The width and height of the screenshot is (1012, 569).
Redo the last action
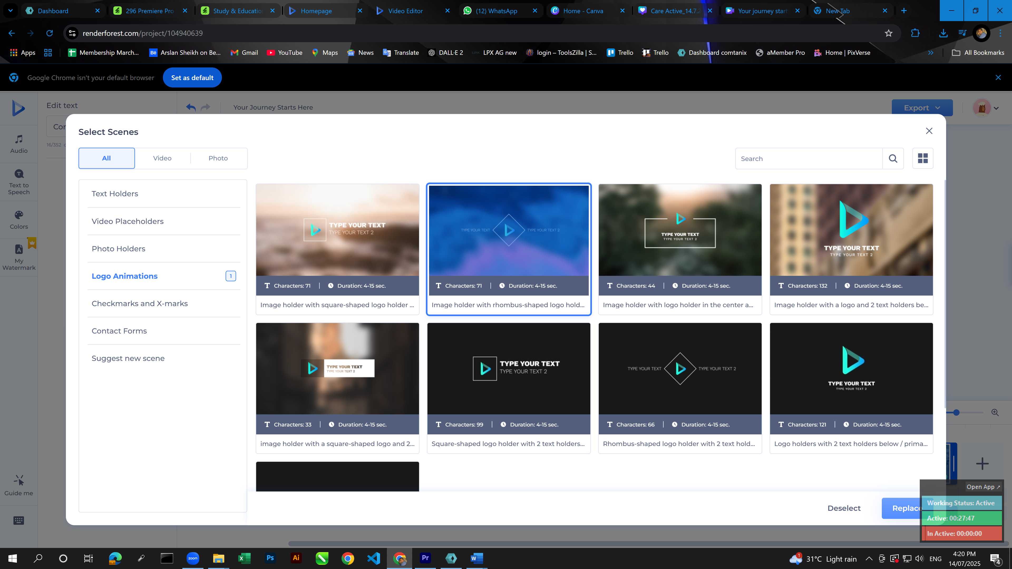click(x=206, y=107)
